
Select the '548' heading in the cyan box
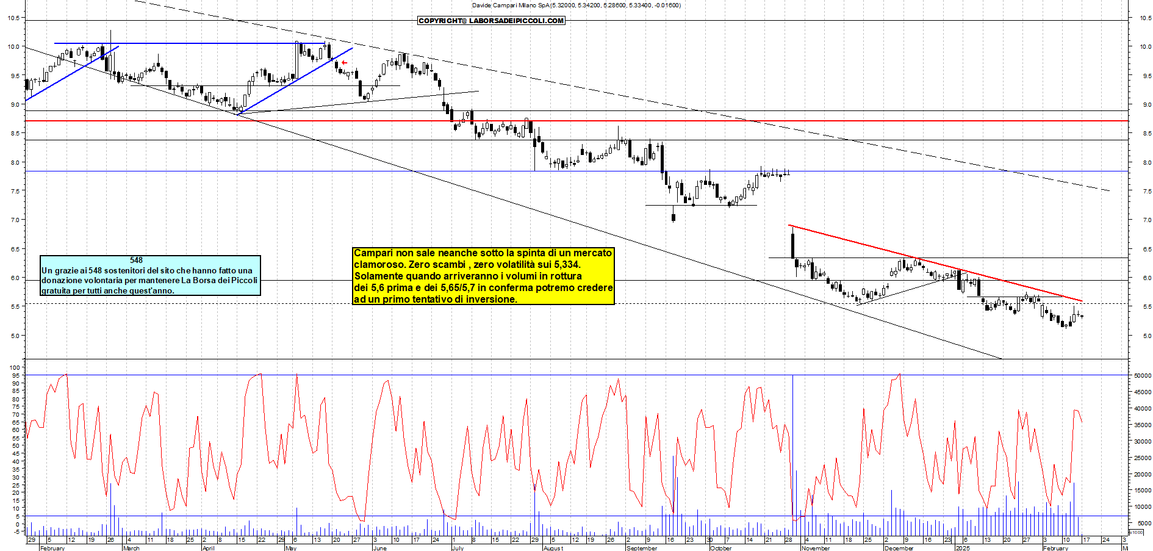click(x=136, y=260)
